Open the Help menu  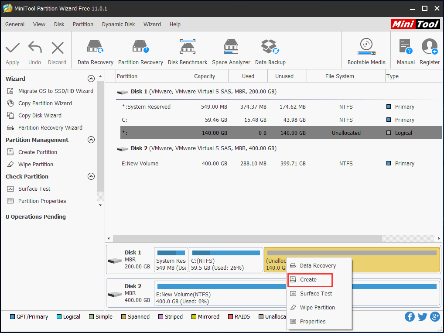(175, 24)
